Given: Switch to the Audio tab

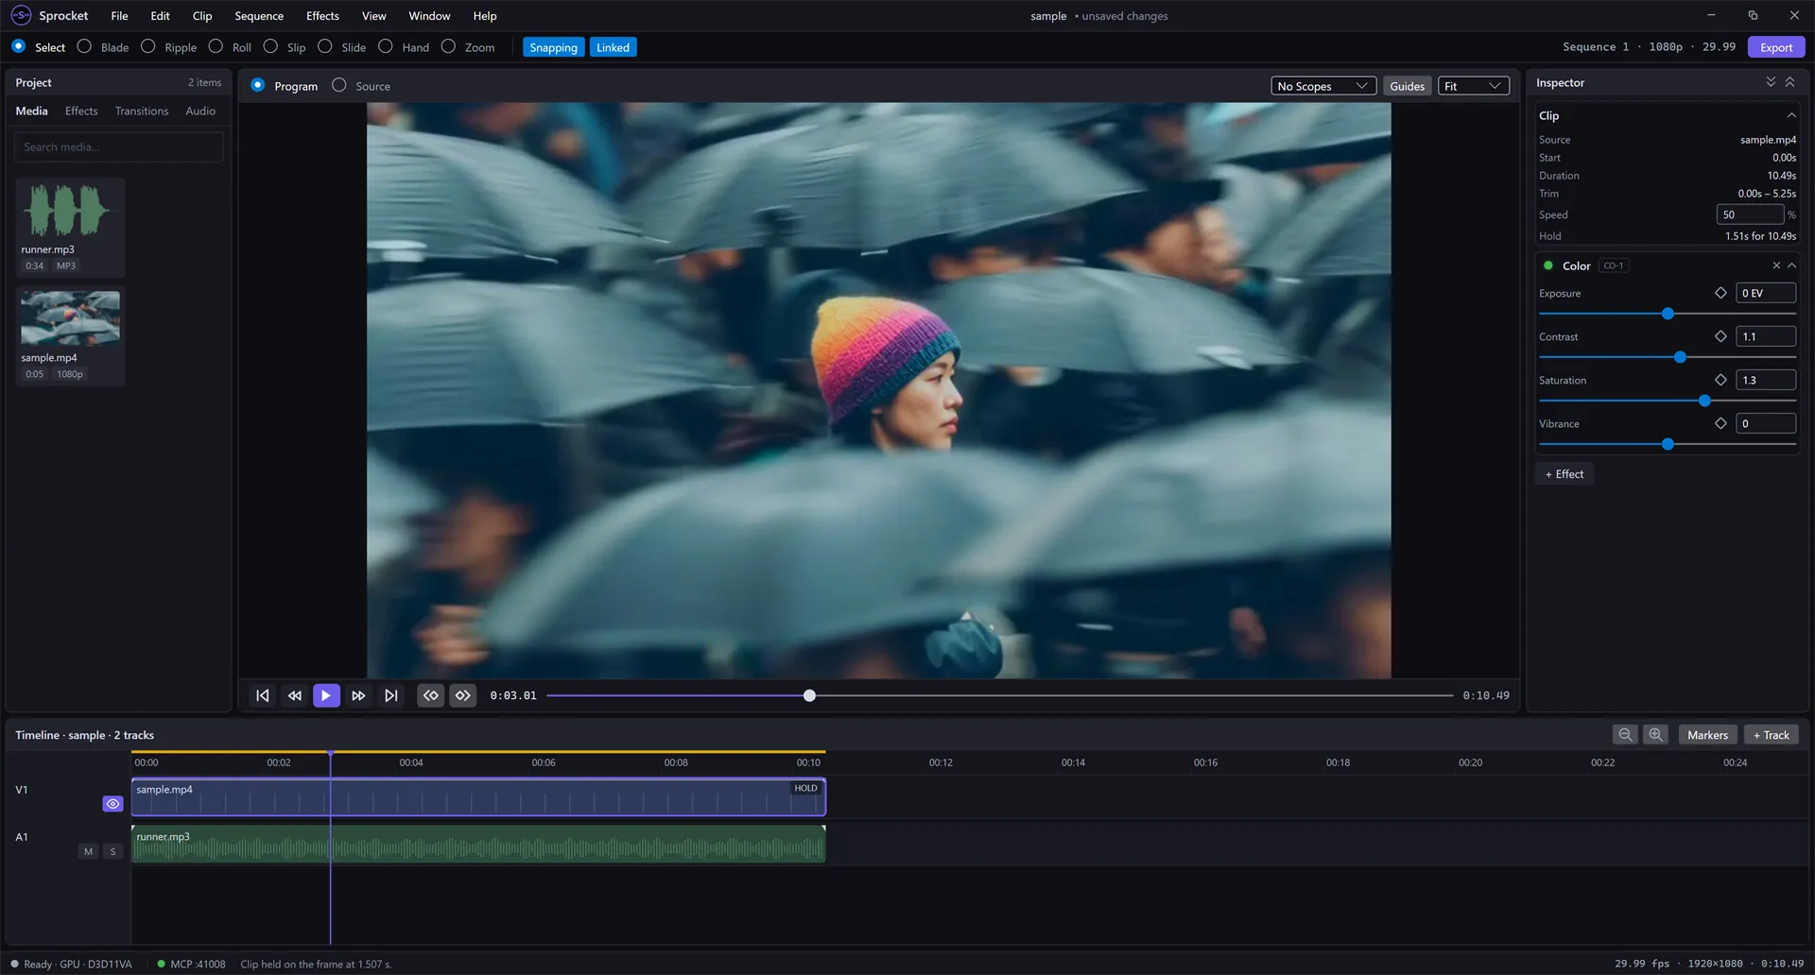Looking at the screenshot, I should (200, 111).
